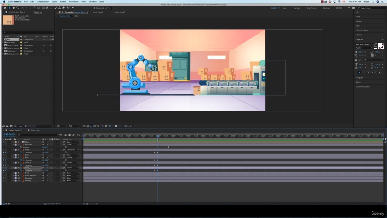Screen dimensions: 387x218
Task: Choose the Selection arrow tool
Action: click(x=9, y=8)
